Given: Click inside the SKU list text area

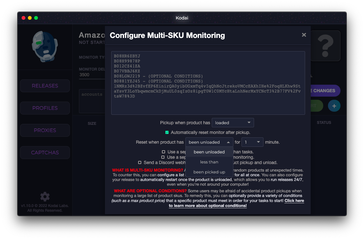Looking at the screenshot, I should tap(208, 83).
